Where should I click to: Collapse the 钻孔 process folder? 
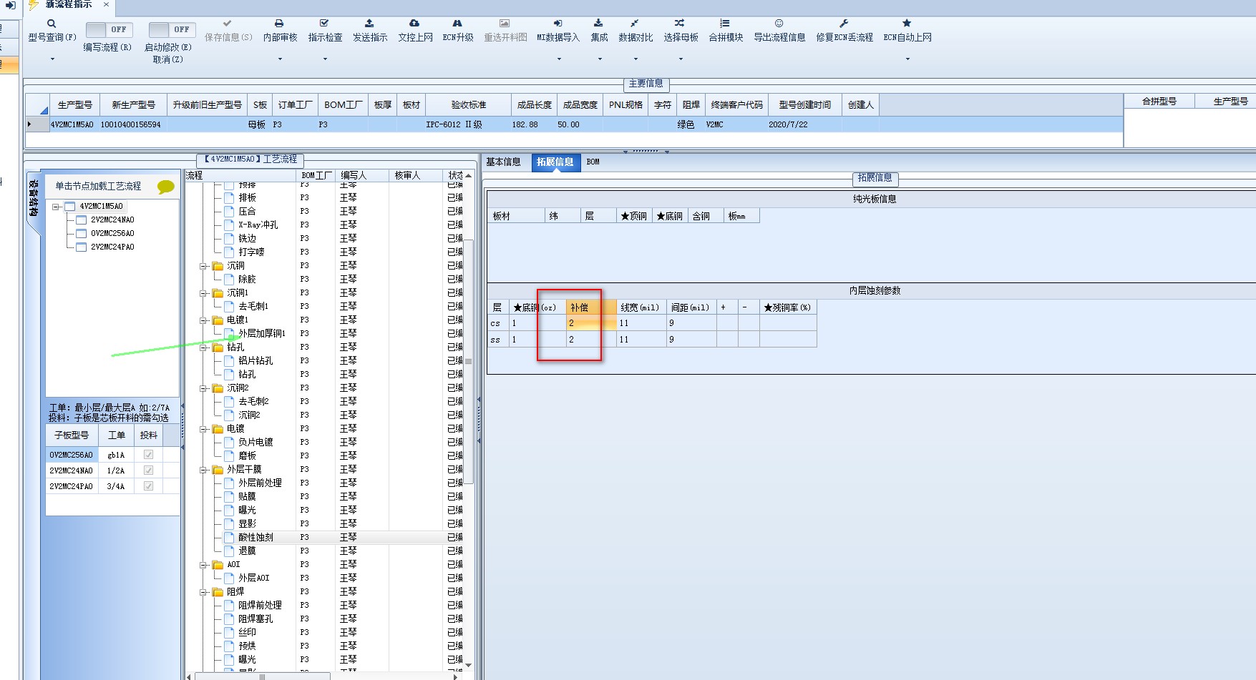tap(203, 348)
